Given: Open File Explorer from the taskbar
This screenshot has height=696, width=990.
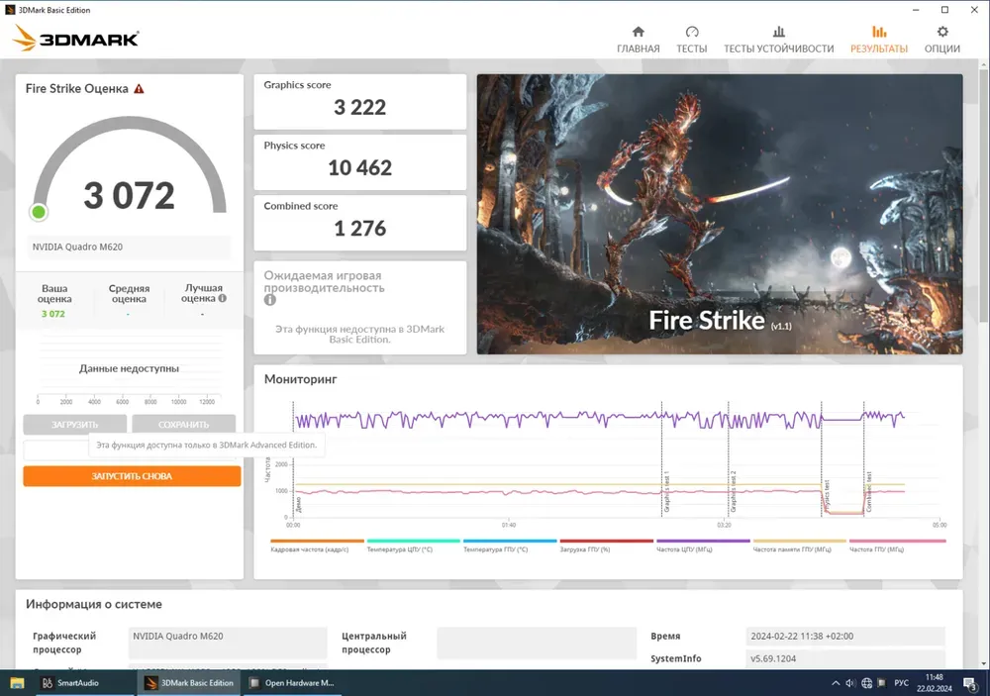Looking at the screenshot, I should (x=19, y=682).
